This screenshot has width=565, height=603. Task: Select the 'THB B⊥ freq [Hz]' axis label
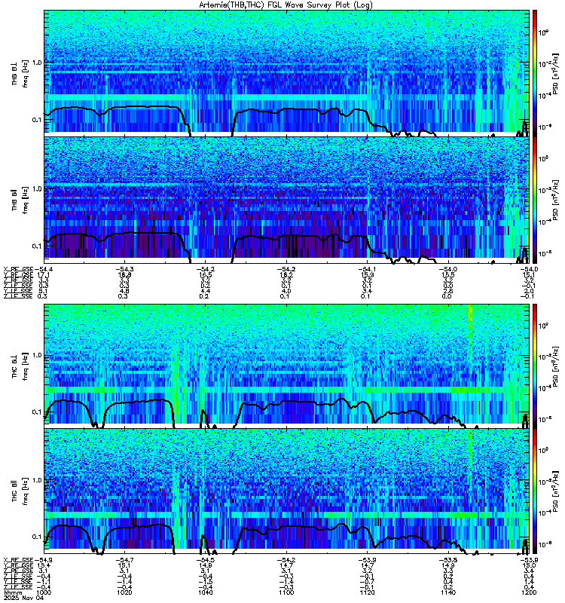click(x=20, y=73)
